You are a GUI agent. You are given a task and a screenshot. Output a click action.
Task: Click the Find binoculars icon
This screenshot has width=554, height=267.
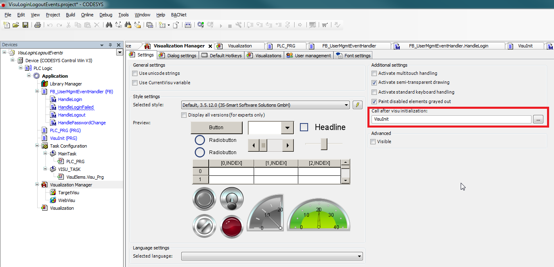pos(109,25)
